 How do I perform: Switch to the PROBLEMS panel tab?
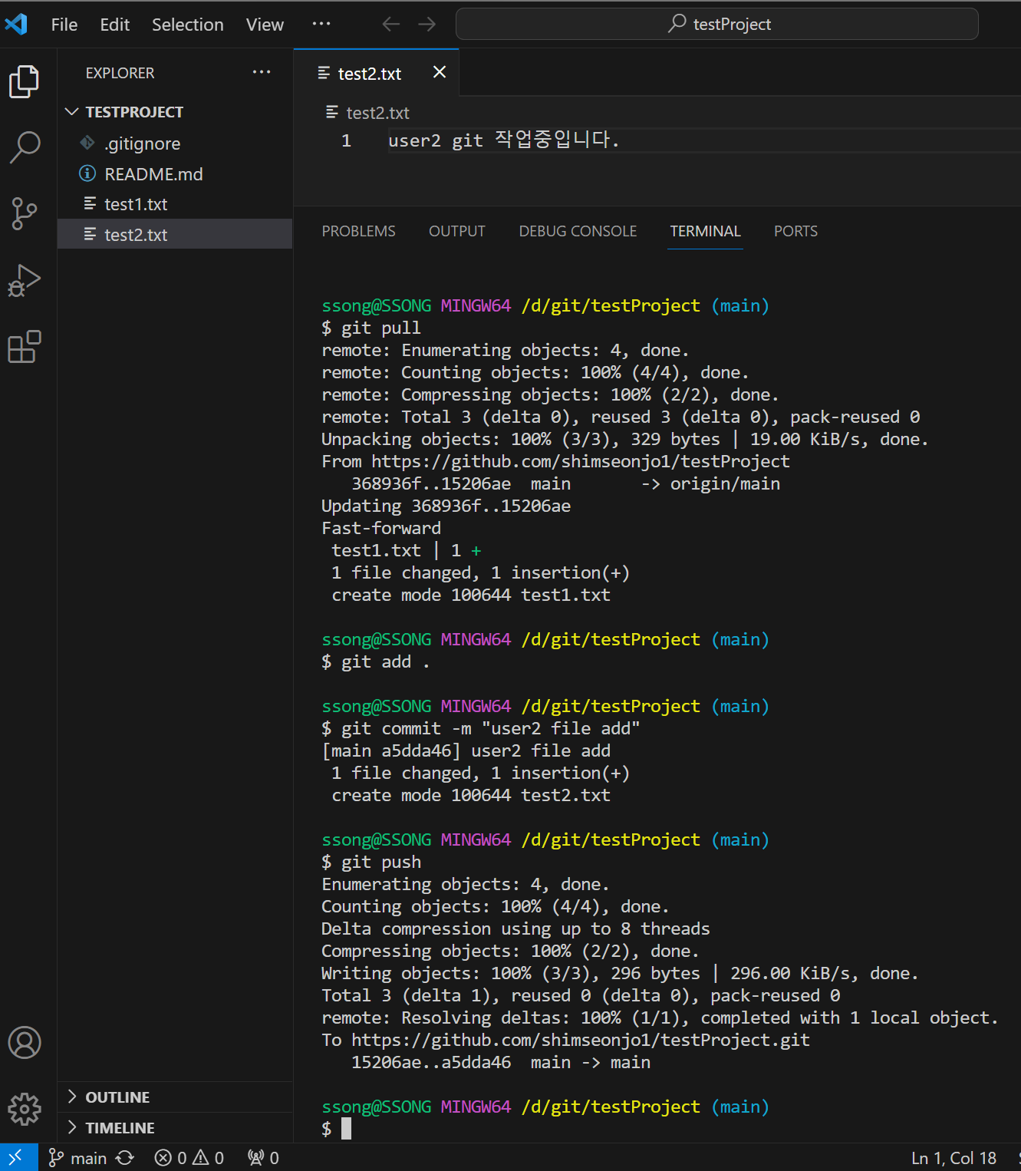[358, 231]
